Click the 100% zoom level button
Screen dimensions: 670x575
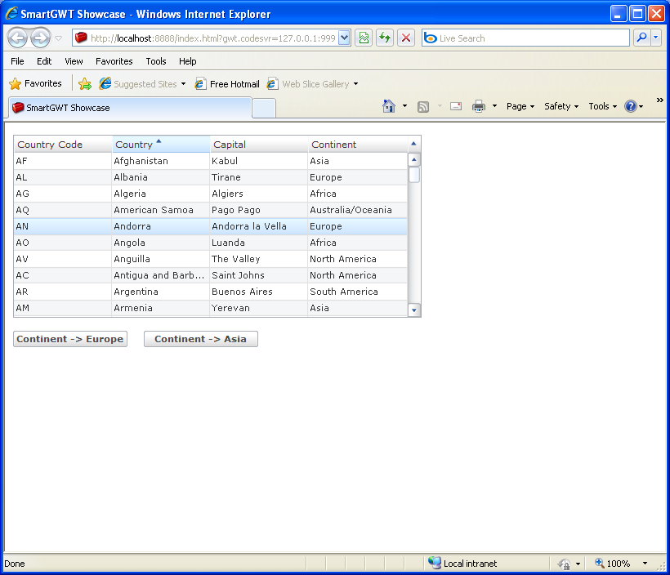point(613,564)
